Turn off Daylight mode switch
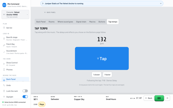 click(25, 97)
